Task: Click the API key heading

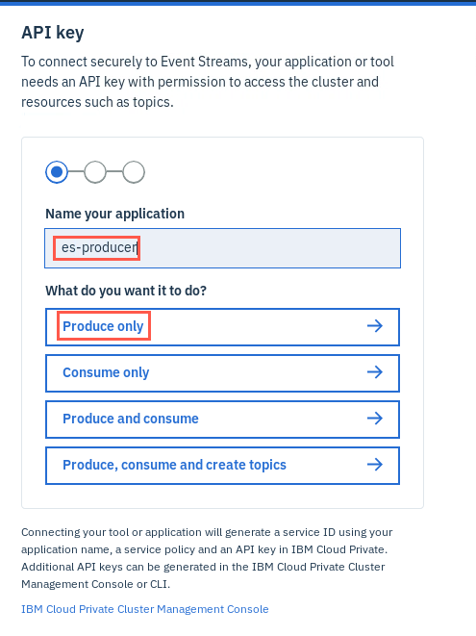Action: click(53, 33)
